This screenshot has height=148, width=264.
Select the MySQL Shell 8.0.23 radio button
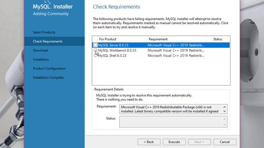(x=95, y=55)
